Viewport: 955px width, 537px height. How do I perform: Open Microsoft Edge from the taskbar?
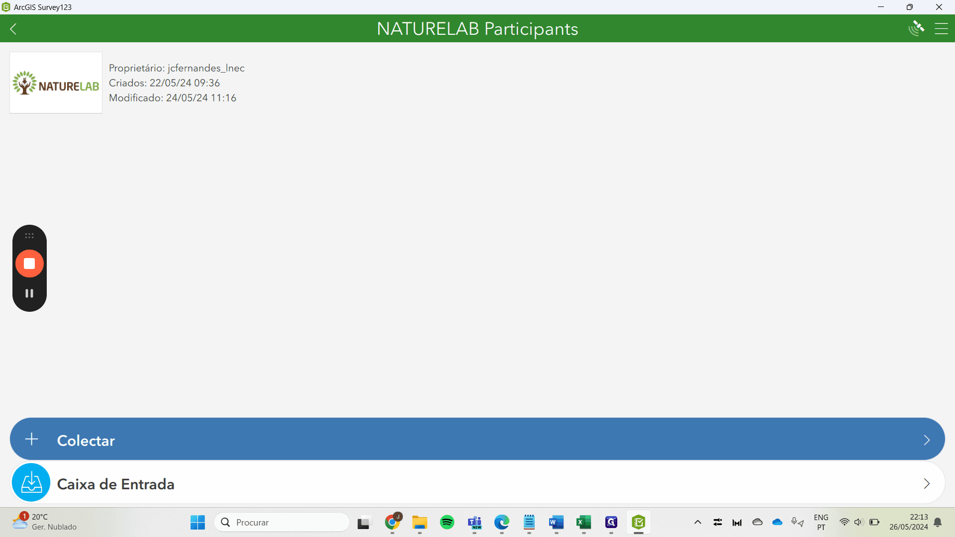[x=502, y=523]
